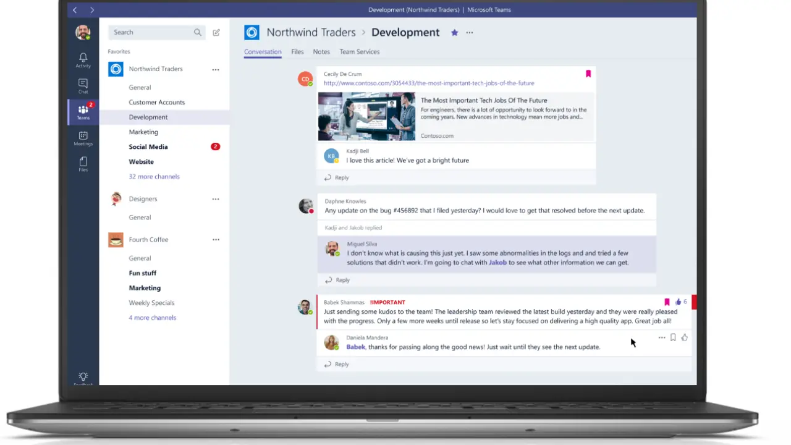Open Chat in the left rail
Image resolution: width=791 pixels, height=445 pixels.
pos(83,86)
